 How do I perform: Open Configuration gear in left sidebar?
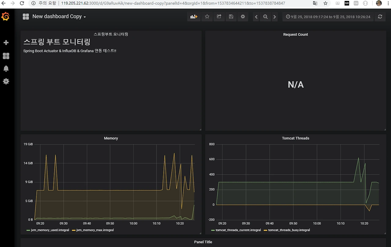(6, 82)
